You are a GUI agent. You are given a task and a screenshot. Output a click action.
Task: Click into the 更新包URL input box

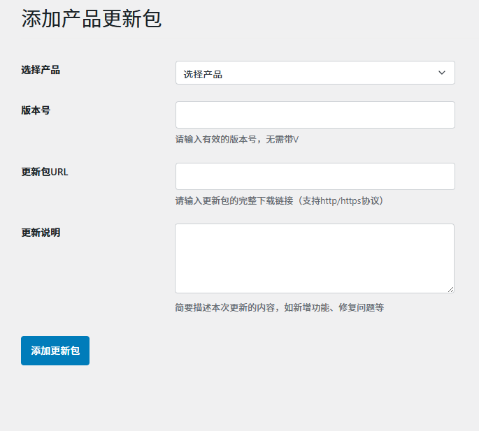point(315,176)
